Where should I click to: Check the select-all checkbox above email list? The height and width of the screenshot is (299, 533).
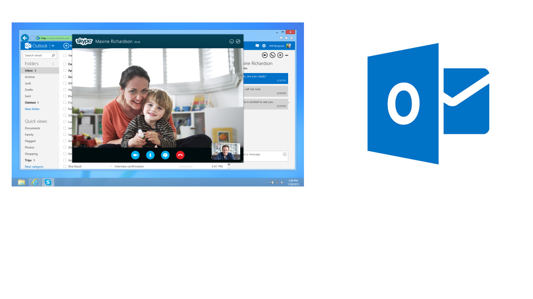pyautogui.click(x=65, y=55)
